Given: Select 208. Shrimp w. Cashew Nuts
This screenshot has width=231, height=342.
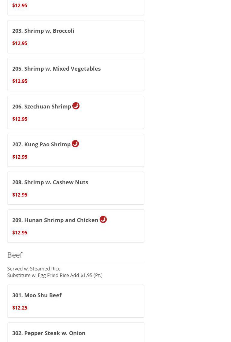Looking at the screenshot, I should point(50,182).
